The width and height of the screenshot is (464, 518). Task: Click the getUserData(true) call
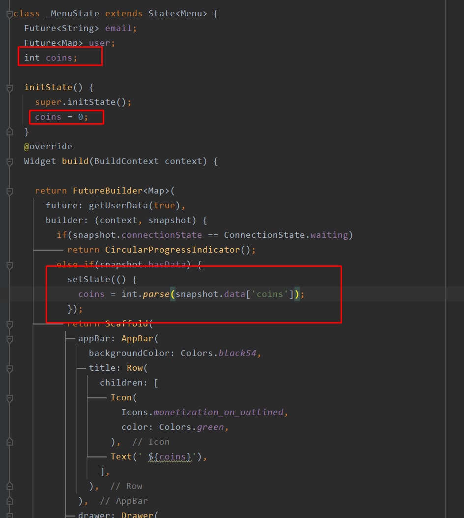135,205
